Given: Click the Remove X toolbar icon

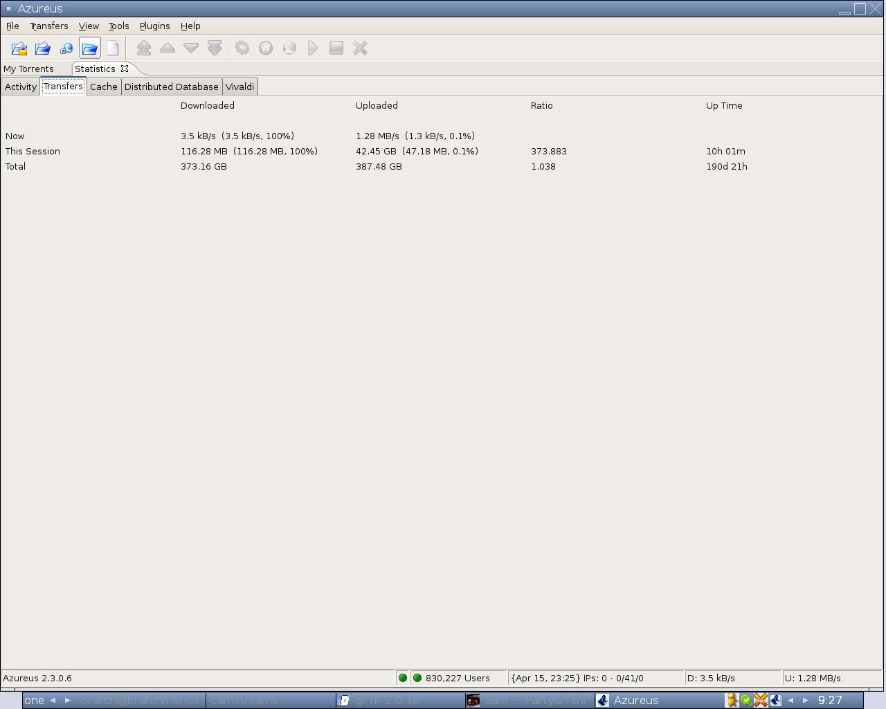Looking at the screenshot, I should tap(360, 48).
